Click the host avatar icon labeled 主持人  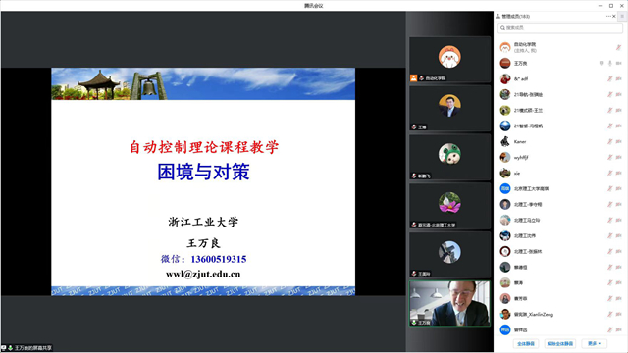coord(505,47)
